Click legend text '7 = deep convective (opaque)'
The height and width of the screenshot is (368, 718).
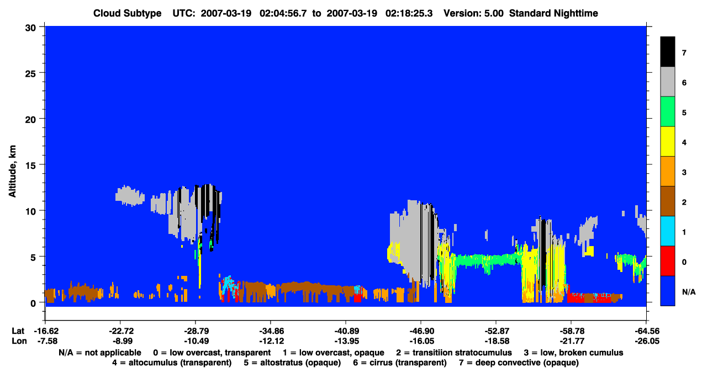coord(519,362)
